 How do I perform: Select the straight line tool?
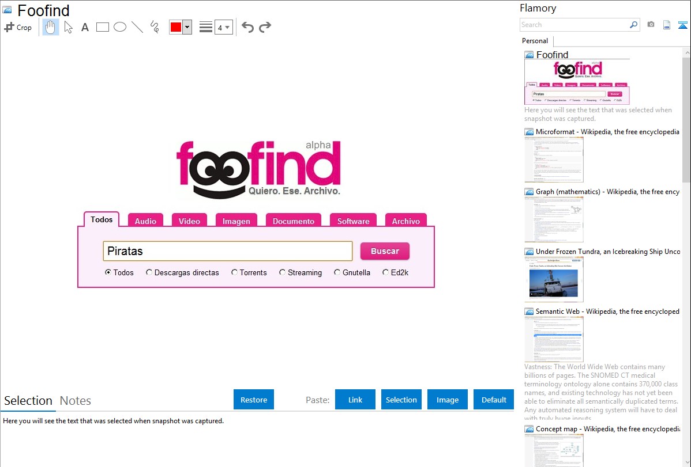coord(137,27)
